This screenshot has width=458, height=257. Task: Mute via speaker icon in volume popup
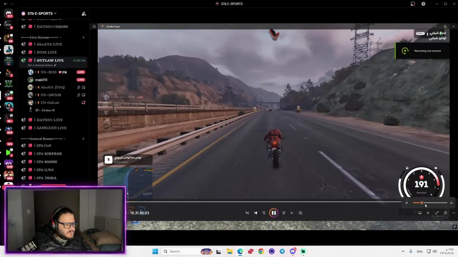pyautogui.click(x=406, y=203)
